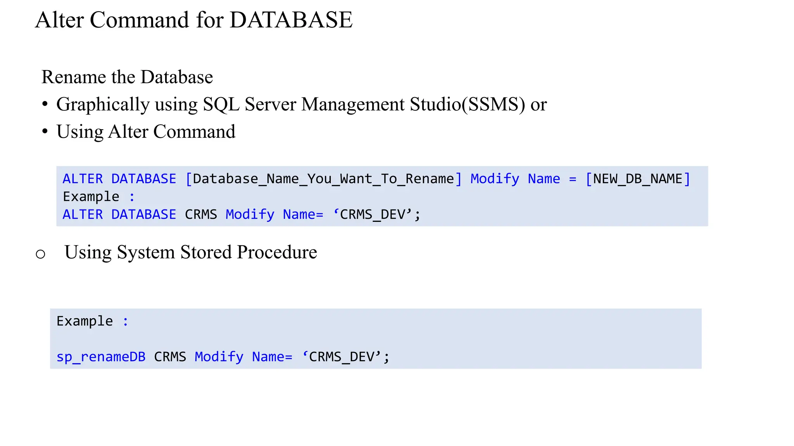Click the line 'ALTER DATABASE CRMS Modify Name= 'CRMS_DEV';'

click(242, 214)
